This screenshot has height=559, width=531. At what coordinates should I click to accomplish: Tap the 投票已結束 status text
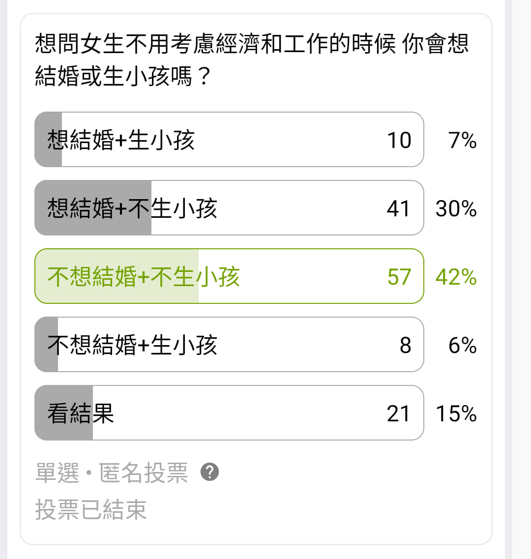tap(91, 509)
